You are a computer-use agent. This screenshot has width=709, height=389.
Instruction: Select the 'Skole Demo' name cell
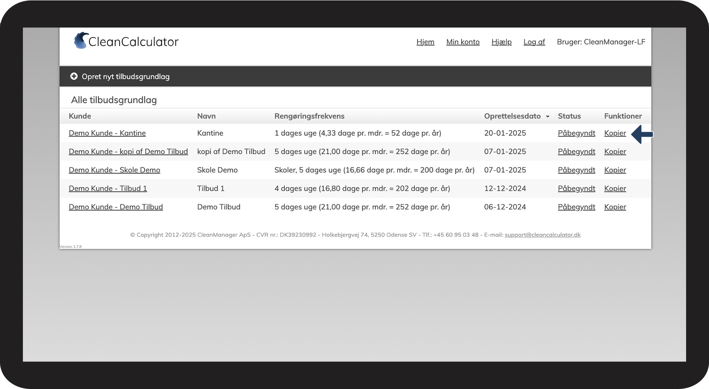click(x=217, y=170)
